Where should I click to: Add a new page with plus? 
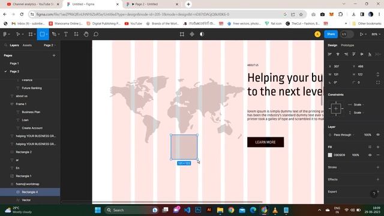tap(54, 56)
